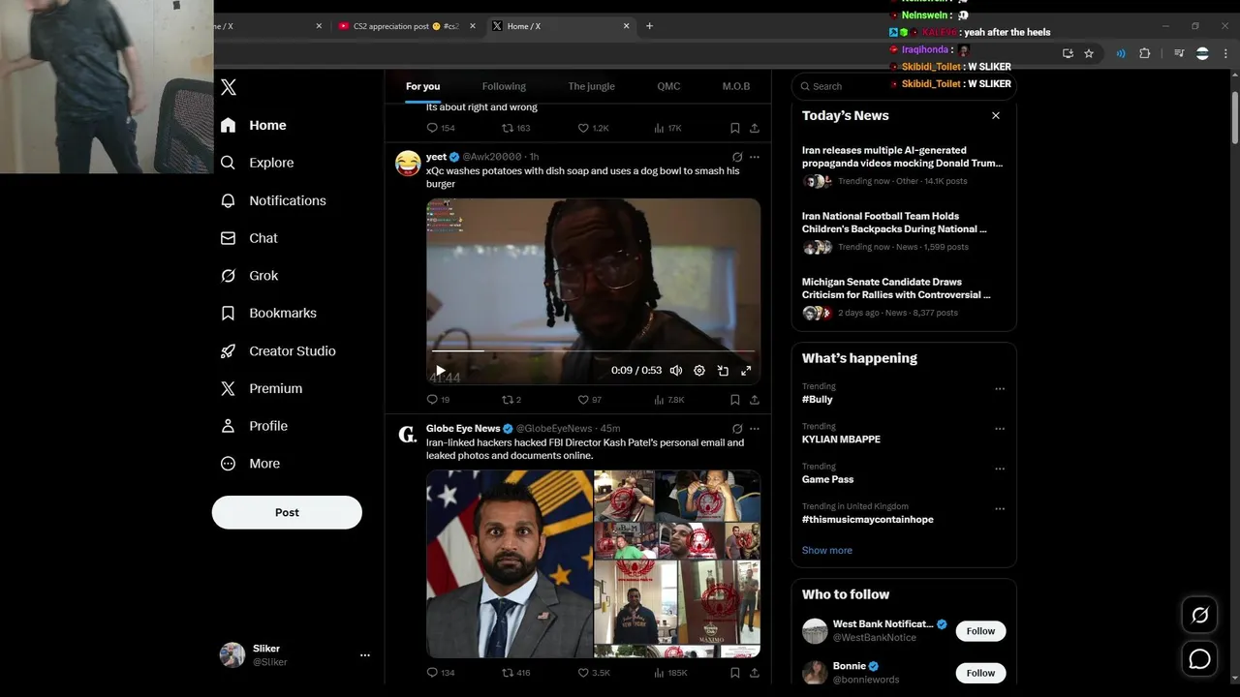Viewport: 1240px width, 697px height.
Task: Open Home in the left sidebar
Action: [x=254, y=125]
